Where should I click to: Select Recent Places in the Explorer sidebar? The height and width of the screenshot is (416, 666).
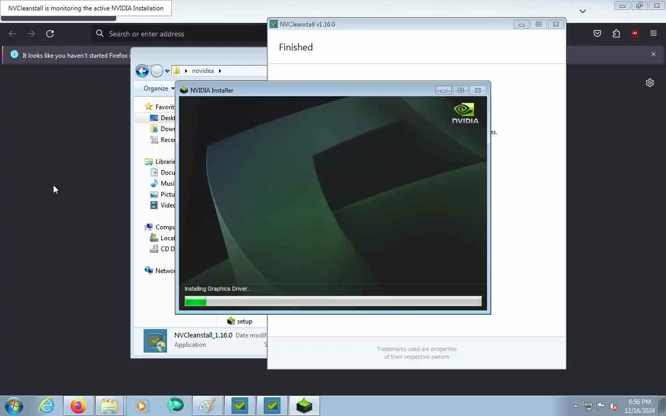(162, 140)
